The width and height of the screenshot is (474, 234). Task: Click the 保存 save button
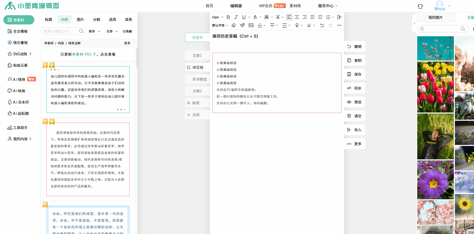pos(355,74)
